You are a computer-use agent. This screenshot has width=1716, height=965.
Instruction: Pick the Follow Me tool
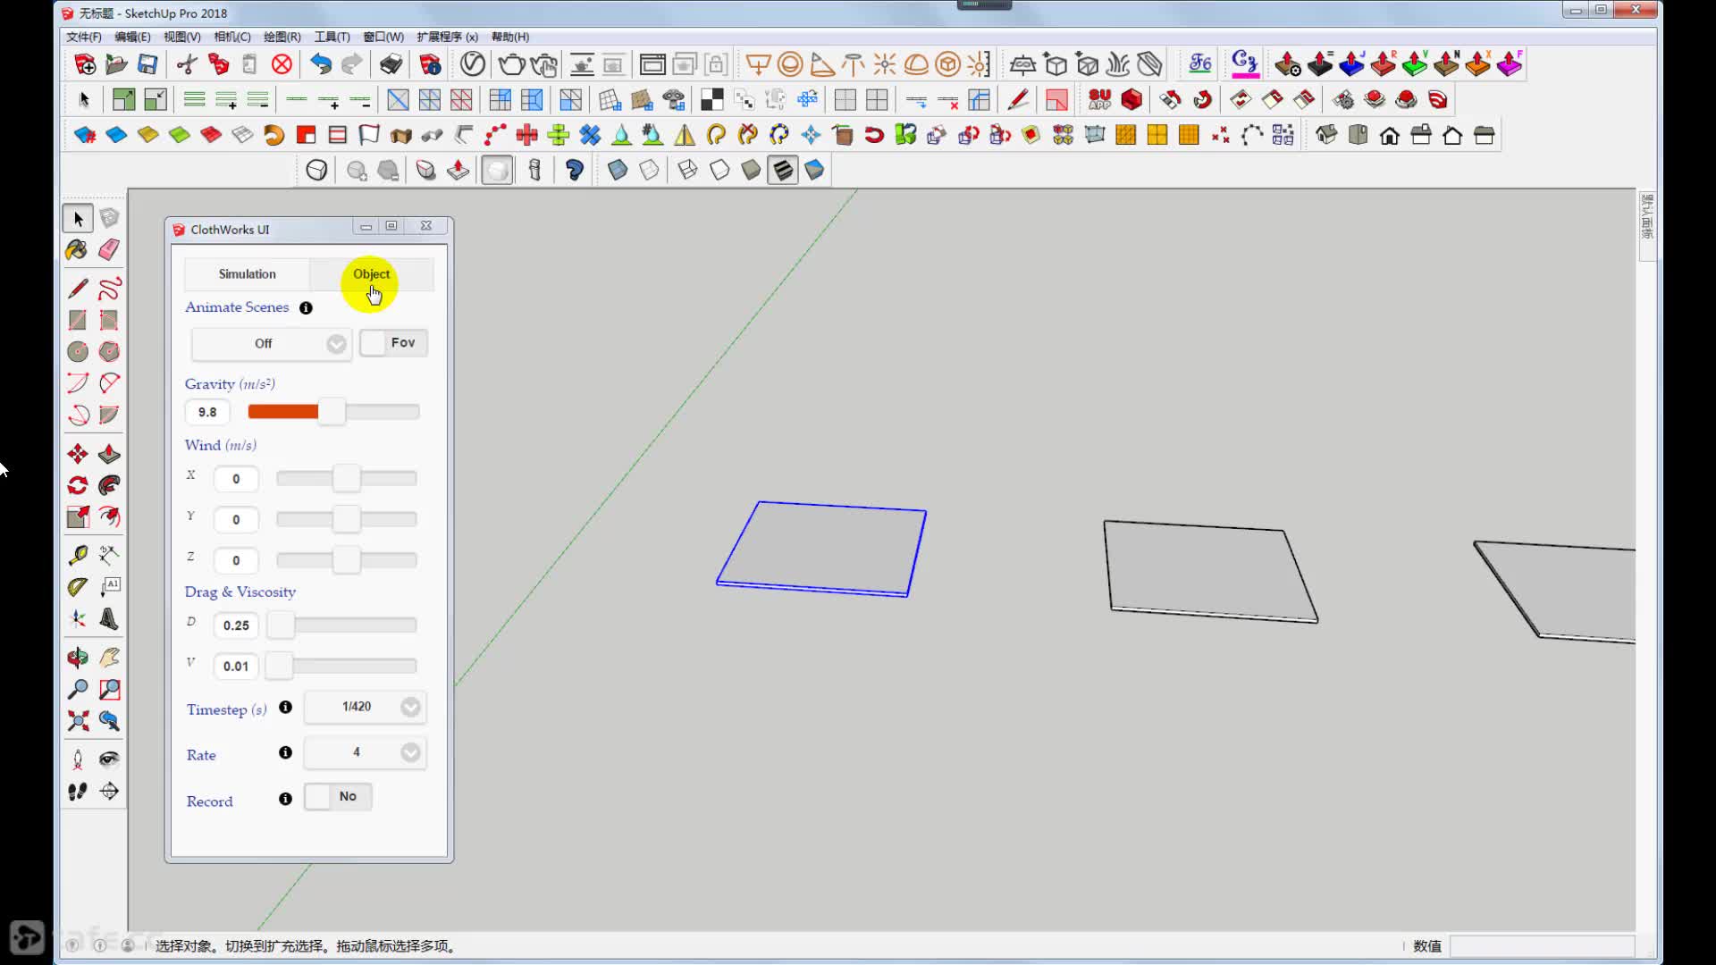tap(109, 485)
